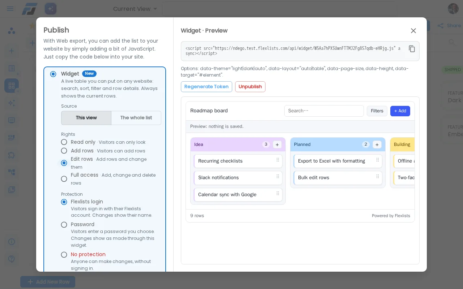Add a card to the Planned column
This screenshot has height=289, width=463.
377,144
